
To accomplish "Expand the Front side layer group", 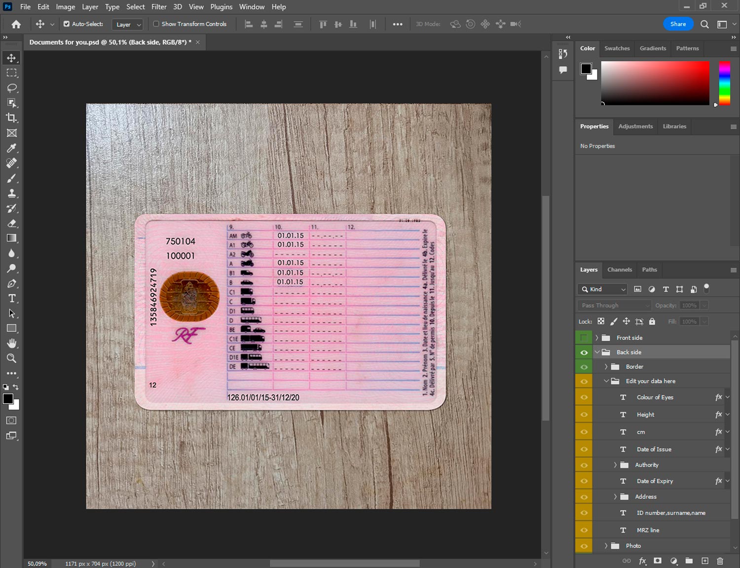I will pyautogui.click(x=597, y=338).
